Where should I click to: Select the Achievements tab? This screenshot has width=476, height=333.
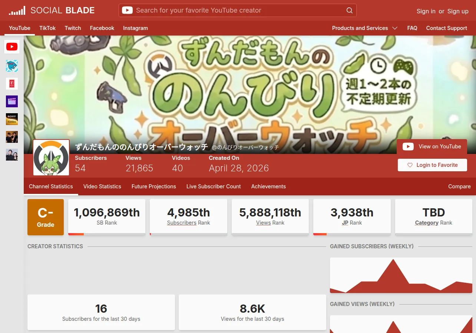click(x=268, y=186)
